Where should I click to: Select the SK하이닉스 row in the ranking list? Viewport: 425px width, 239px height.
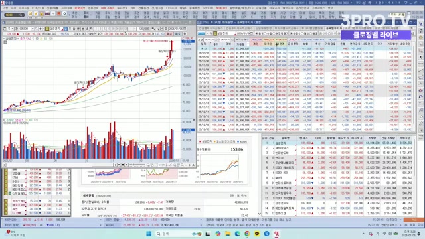coord(338,148)
